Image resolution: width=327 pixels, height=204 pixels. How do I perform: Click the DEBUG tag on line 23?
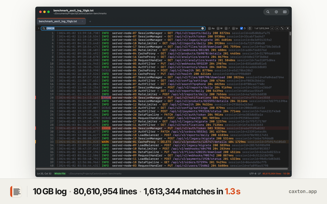106,108
